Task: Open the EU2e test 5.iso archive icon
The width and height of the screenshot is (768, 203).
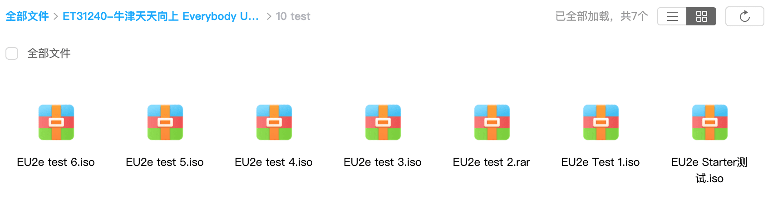Action: click(x=165, y=122)
